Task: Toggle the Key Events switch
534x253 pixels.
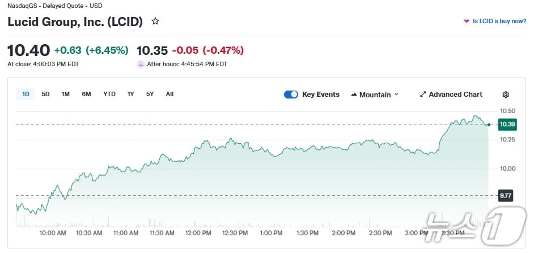Action: [291, 95]
